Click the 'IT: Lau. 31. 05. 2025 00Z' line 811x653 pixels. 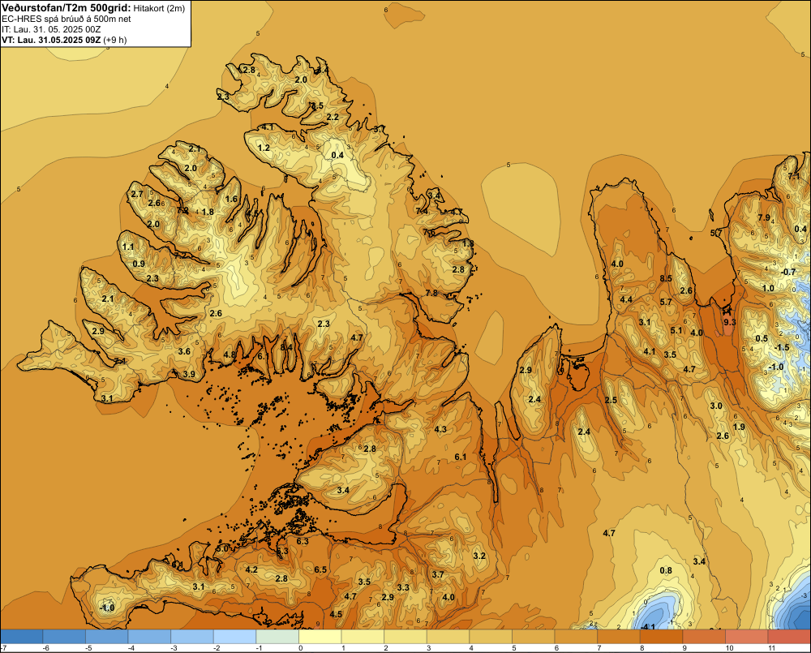(x=51, y=29)
